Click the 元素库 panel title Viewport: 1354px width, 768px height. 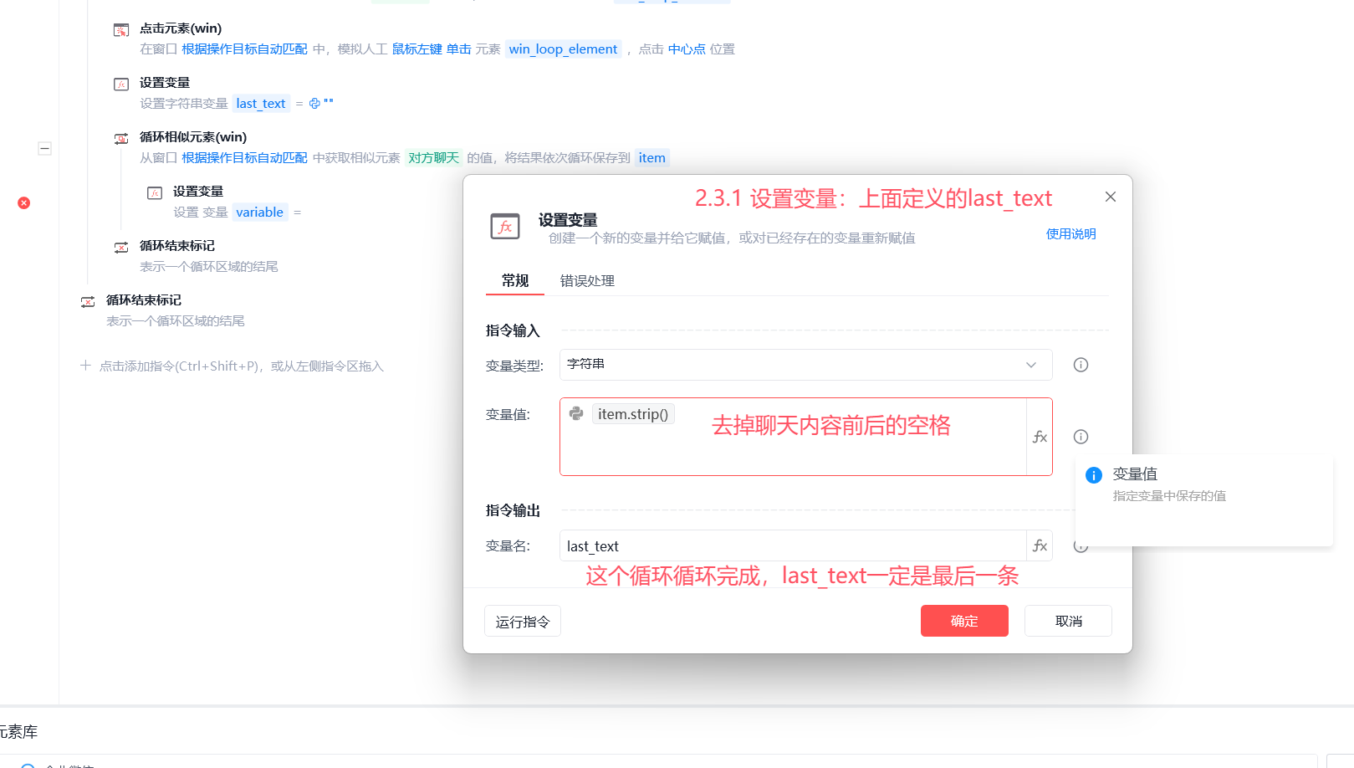click(18, 732)
